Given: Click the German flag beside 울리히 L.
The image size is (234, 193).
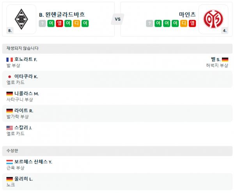Looking at the screenshot, I should click(10, 179).
